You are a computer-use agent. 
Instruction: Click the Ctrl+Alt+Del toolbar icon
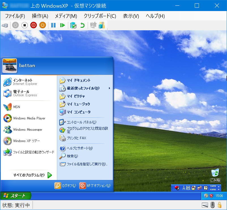[5, 25]
